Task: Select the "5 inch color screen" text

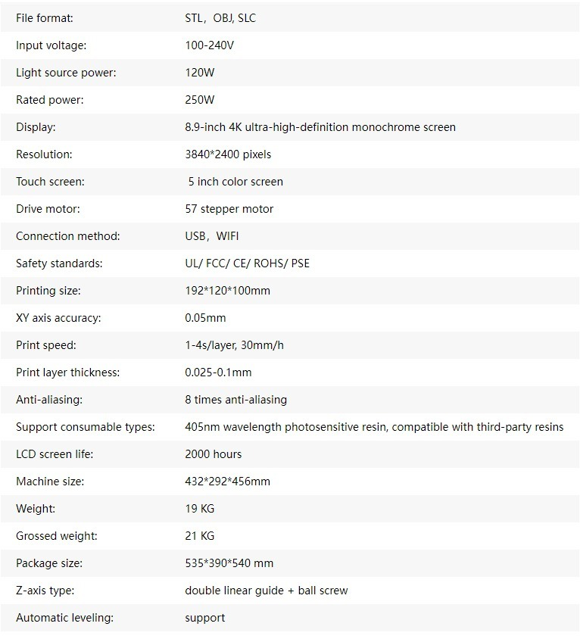Action: pos(235,182)
